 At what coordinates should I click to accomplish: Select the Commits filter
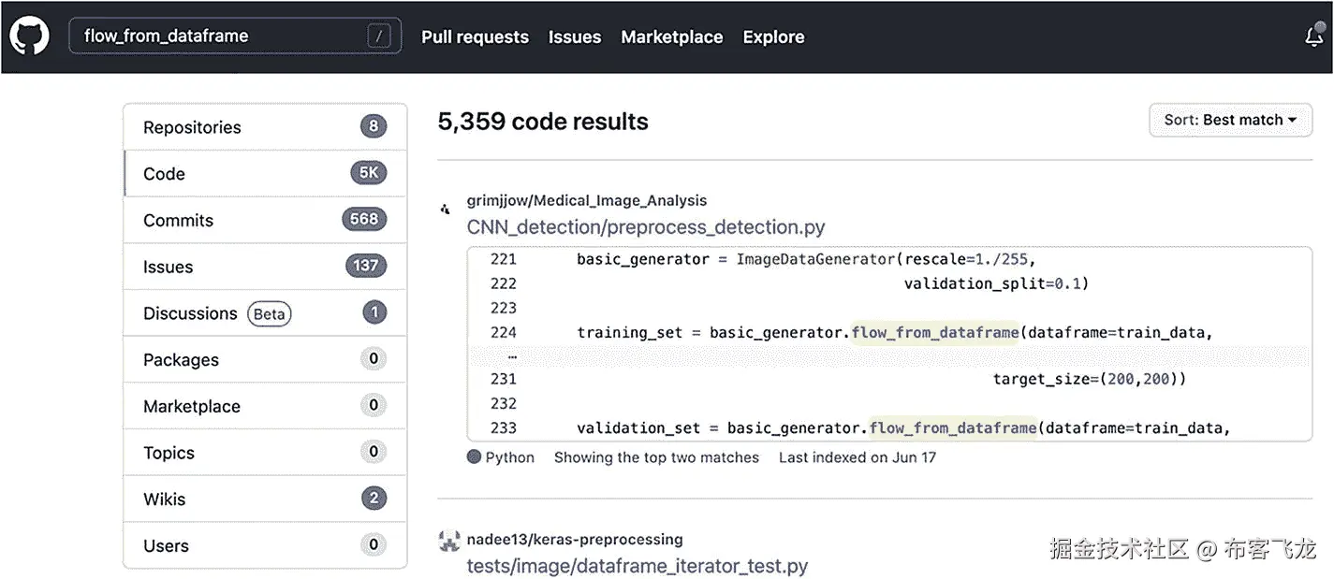point(178,221)
